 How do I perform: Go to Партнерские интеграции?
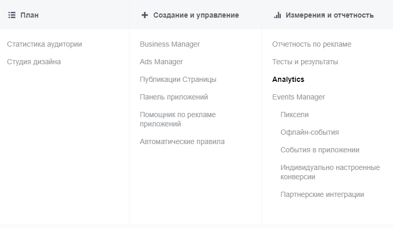[322, 194]
